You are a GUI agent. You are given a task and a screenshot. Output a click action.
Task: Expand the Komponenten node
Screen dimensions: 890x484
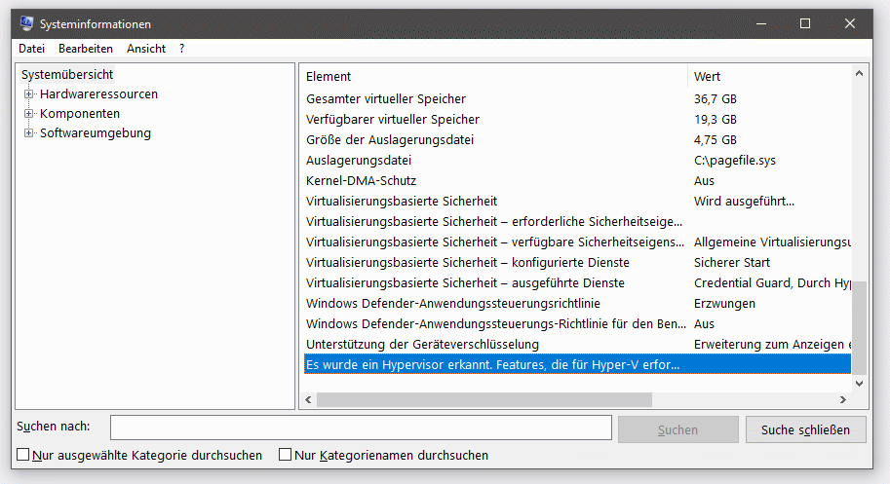click(28, 113)
